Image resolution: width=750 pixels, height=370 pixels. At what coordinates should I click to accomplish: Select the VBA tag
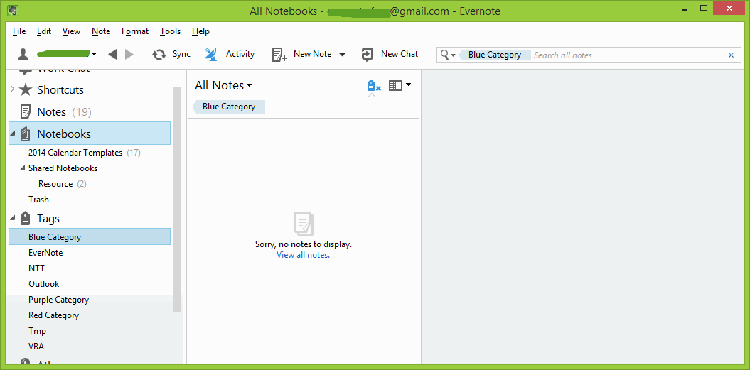coord(36,347)
